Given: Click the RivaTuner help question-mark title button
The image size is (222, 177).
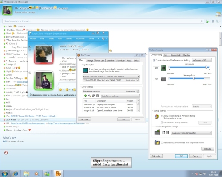Looking at the screenshot, I should coord(136,55).
